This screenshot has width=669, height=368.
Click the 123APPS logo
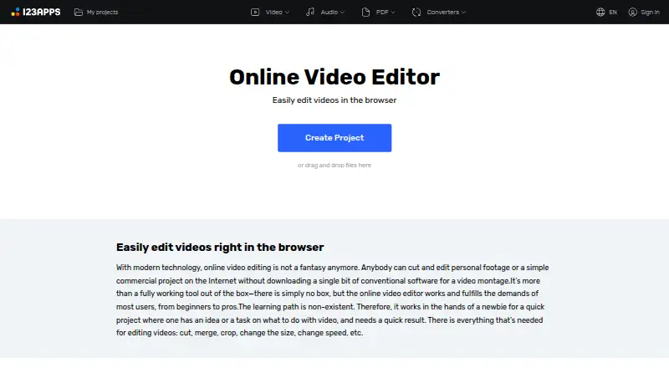click(36, 12)
